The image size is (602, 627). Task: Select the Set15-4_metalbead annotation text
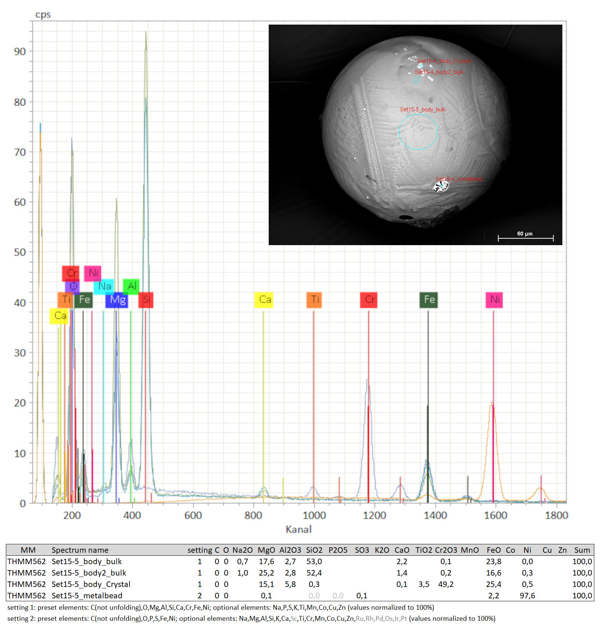(458, 179)
